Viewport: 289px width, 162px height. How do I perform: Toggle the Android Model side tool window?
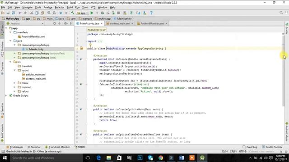tap(287, 132)
